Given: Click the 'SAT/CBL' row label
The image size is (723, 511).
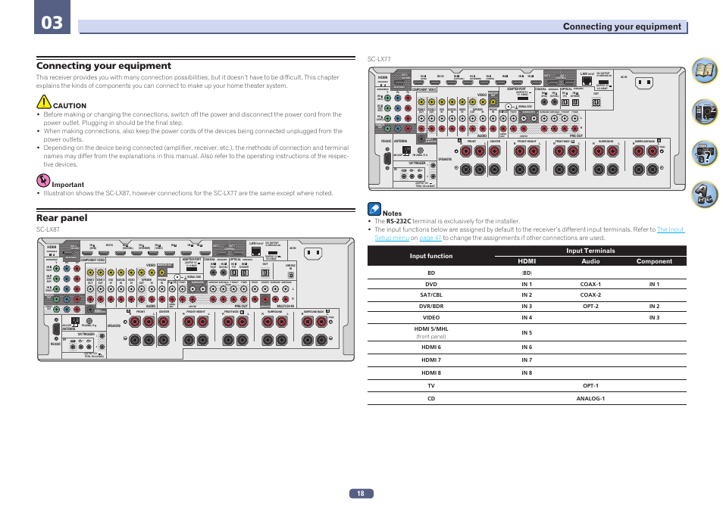Looking at the screenshot, I should [x=431, y=295].
